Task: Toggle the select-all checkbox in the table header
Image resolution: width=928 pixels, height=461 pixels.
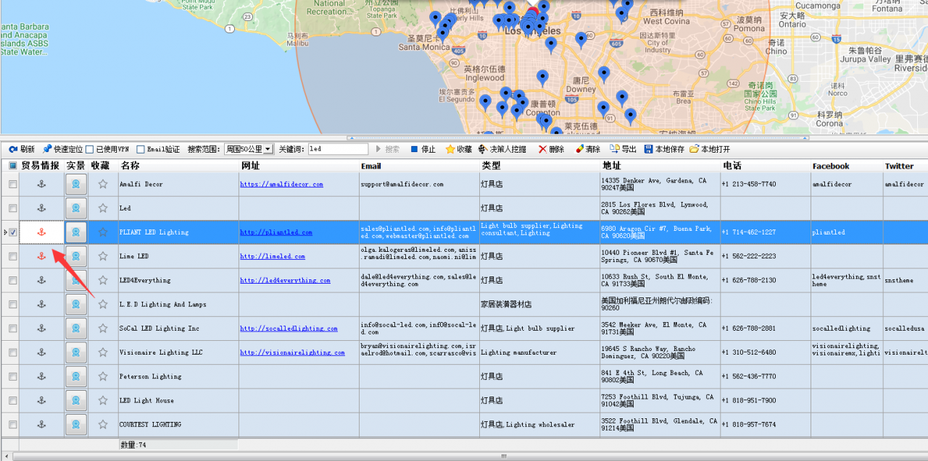Action: point(13,166)
